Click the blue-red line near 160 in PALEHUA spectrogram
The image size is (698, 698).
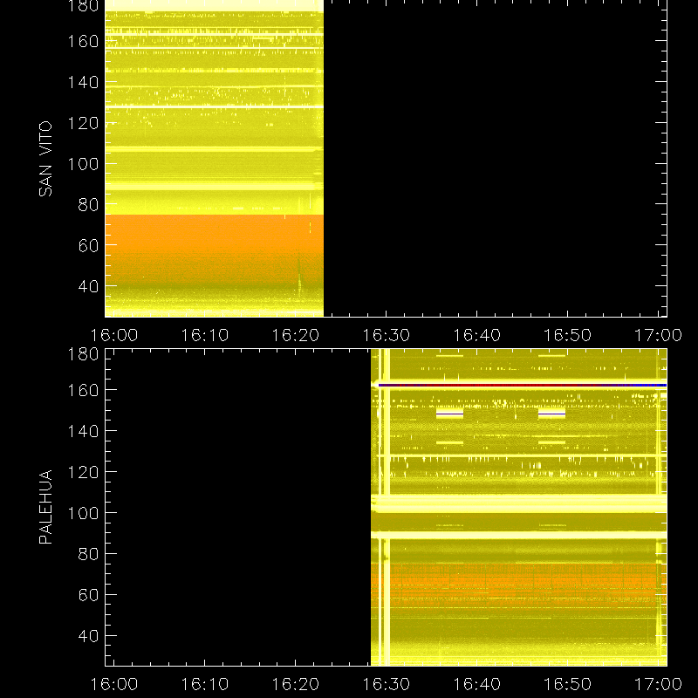coord(522,385)
